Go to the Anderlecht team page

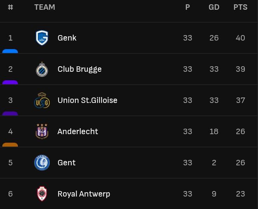tap(78, 131)
